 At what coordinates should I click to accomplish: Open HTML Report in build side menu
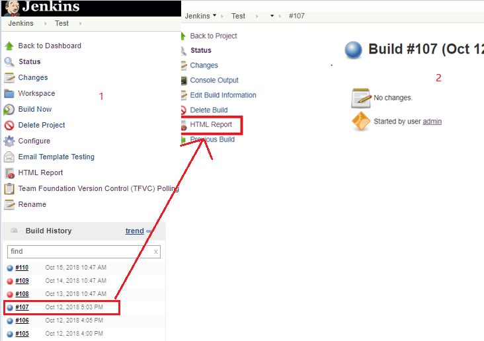pos(211,124)
